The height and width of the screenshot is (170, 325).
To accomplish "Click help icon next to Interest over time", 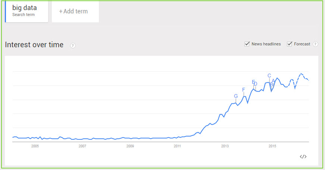I will [73, 45].
